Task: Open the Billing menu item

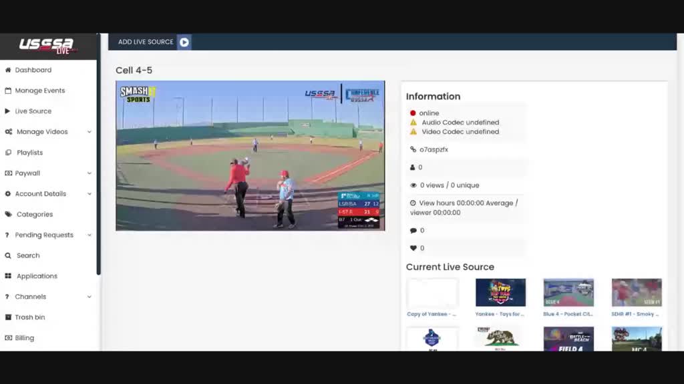Action: [x=24, y=338]
